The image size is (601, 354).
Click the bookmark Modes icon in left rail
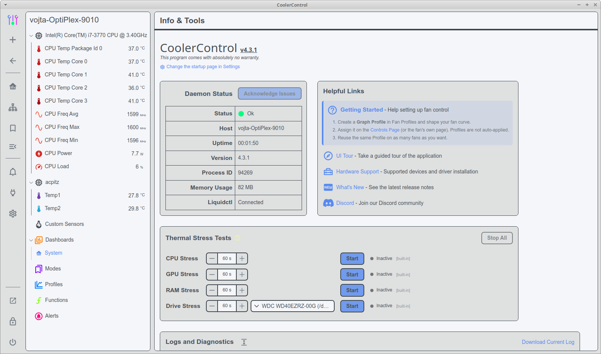(x=13, y=128)
